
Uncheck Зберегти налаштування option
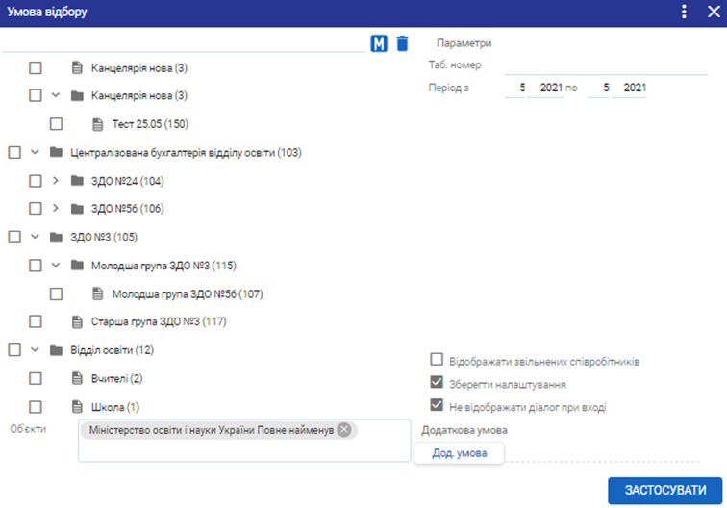(438, 383)
